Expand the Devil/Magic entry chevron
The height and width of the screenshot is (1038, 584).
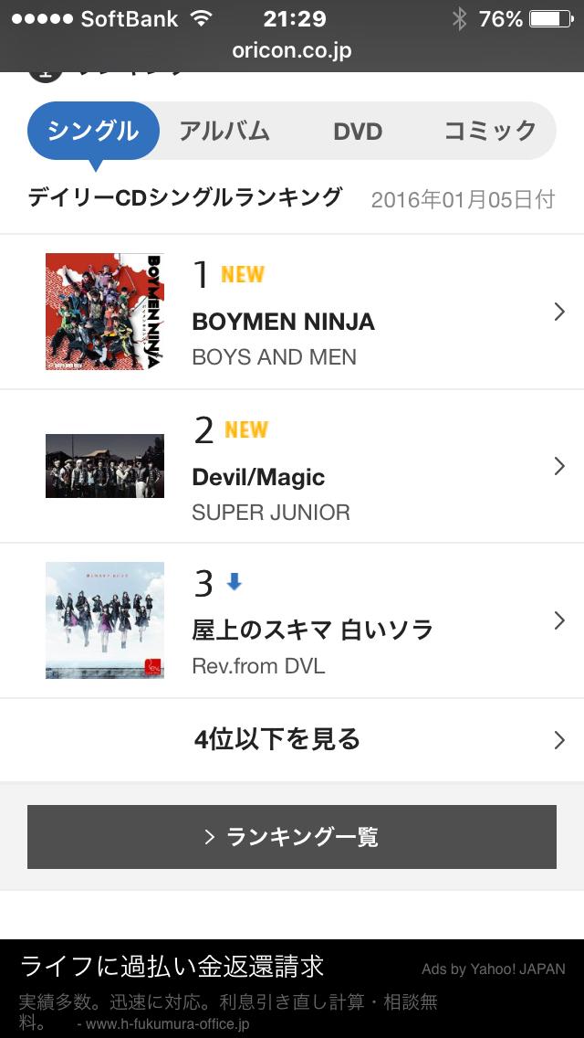coord(559,466)
